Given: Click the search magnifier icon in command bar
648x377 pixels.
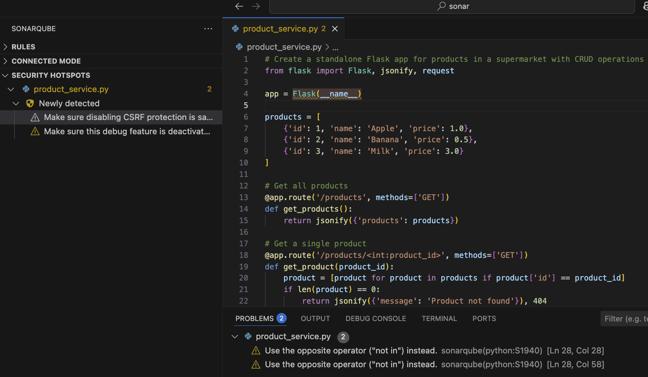Looking at the screenshot, I should (441, 6).
